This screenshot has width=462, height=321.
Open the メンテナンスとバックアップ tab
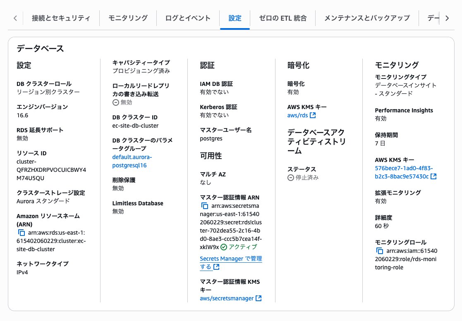point(367,18)
